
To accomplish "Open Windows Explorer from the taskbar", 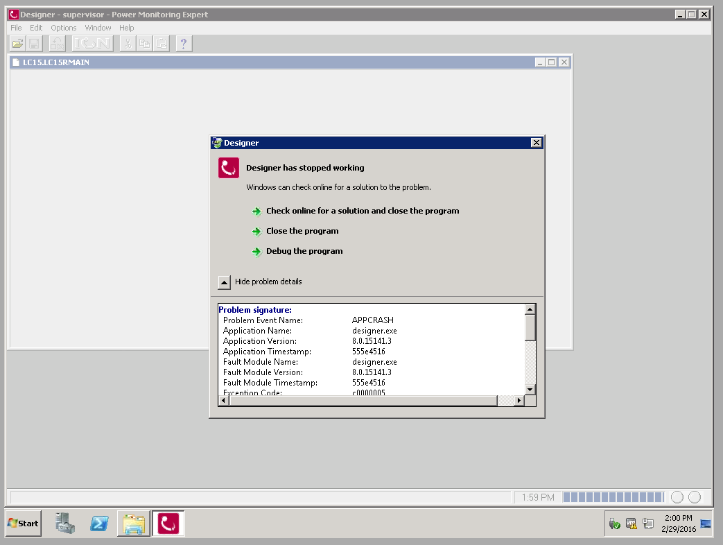I will pos(134,524).
